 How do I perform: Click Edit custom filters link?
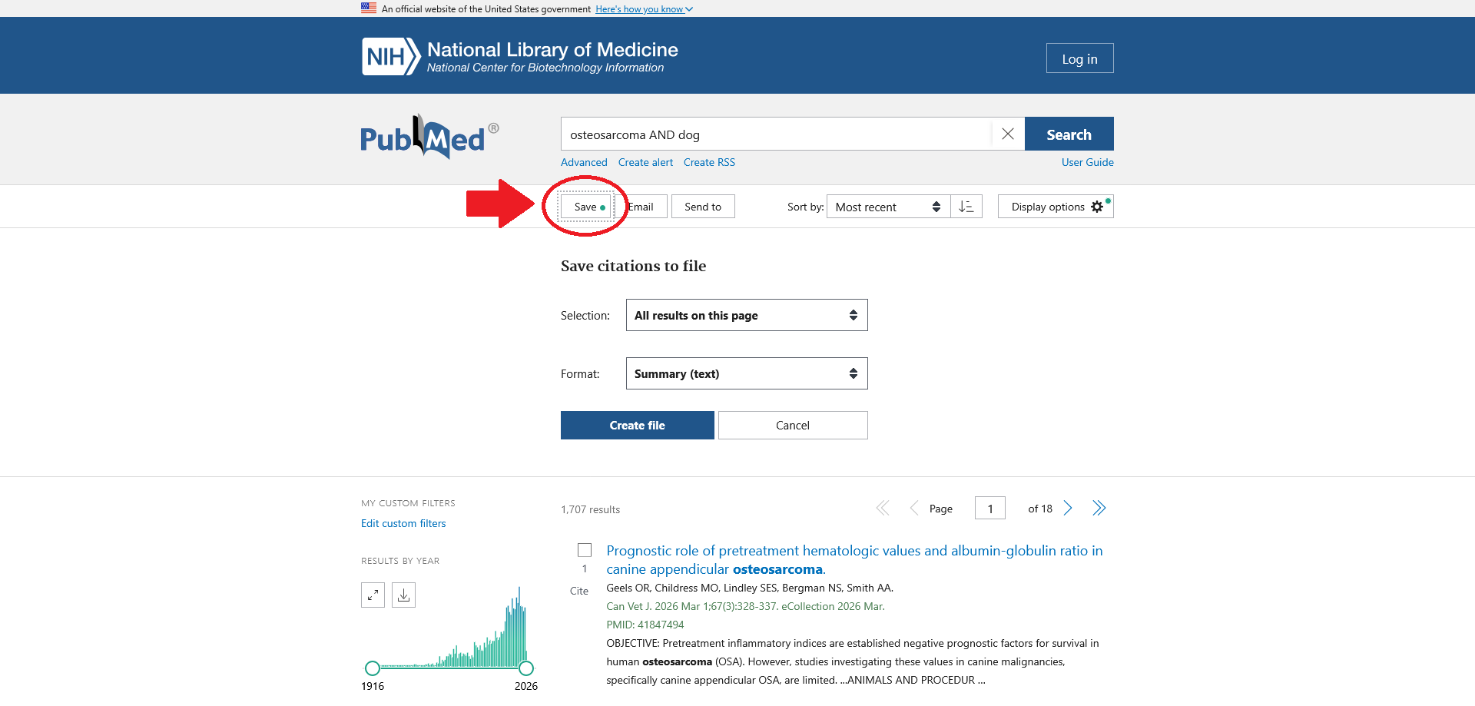403,523
